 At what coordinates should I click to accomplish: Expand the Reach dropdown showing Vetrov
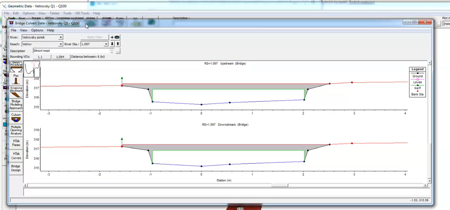[x=60, y=44]
